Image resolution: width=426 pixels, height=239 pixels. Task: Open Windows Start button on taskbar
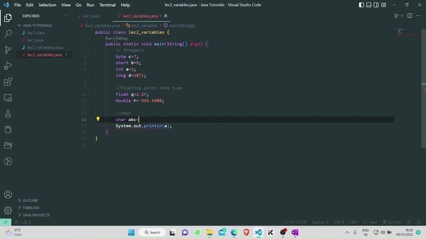pos(131,232)
